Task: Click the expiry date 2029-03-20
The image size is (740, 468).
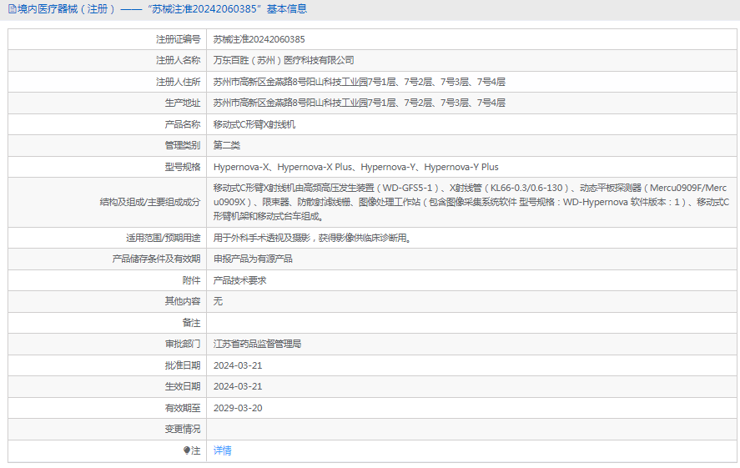Action: pyautogui.click(x=238, y=408)
